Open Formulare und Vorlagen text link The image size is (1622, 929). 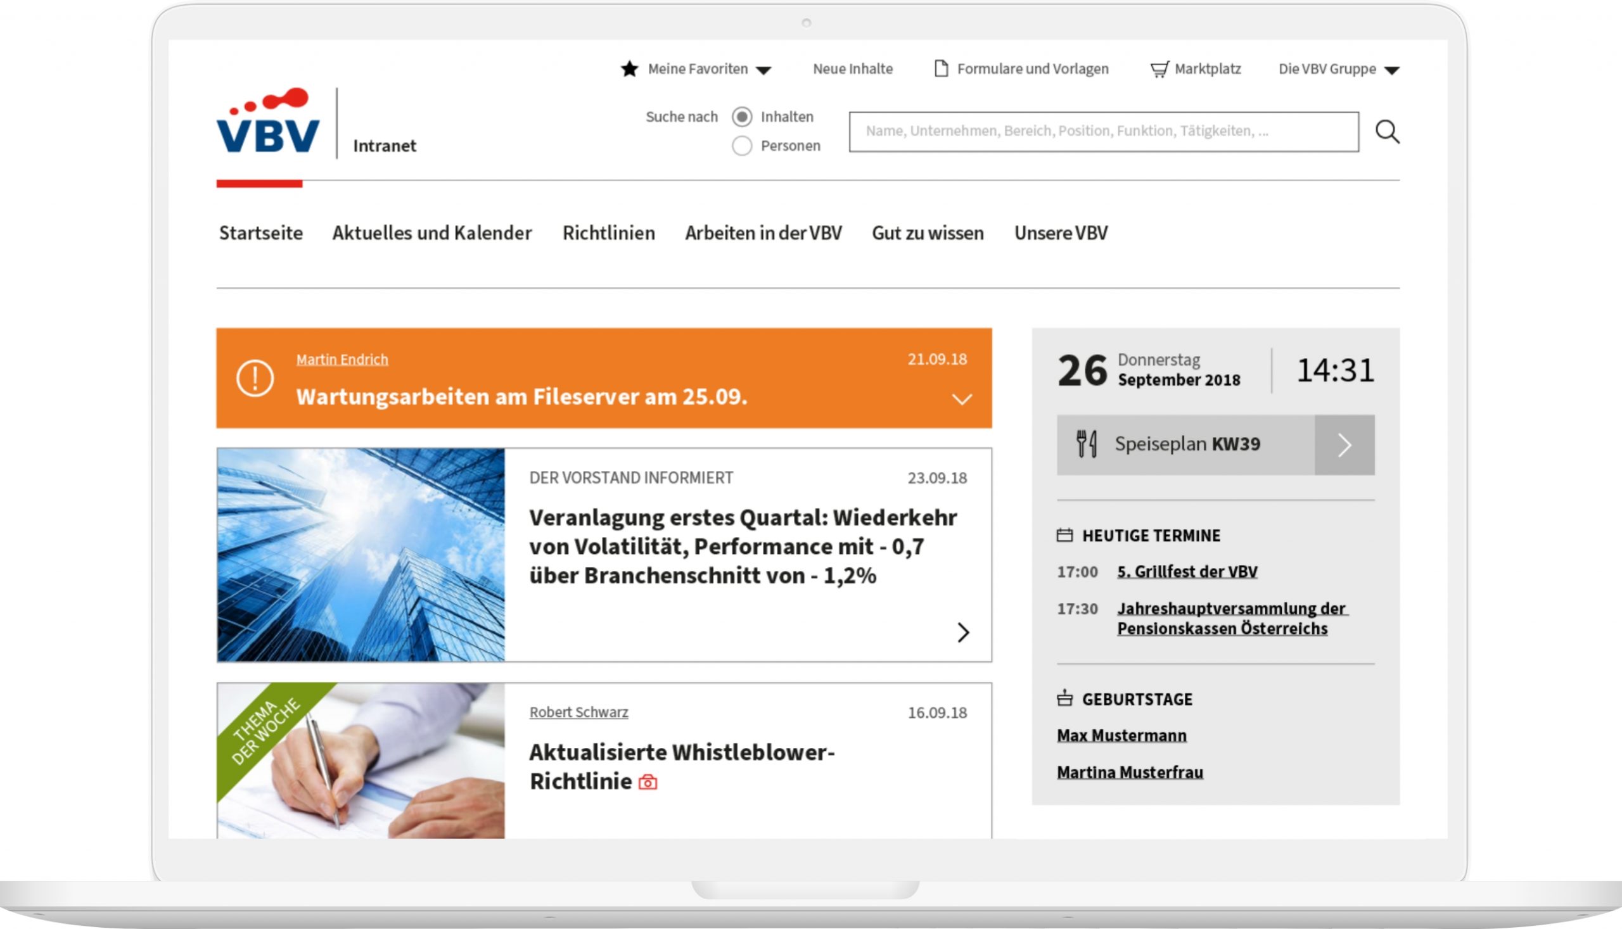tap(1033, 69)
